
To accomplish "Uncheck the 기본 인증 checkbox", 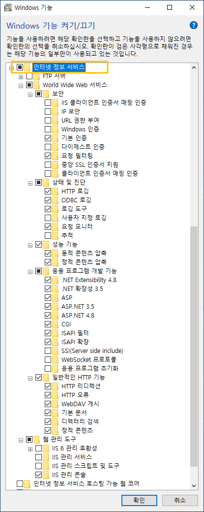I will point(48,138).
